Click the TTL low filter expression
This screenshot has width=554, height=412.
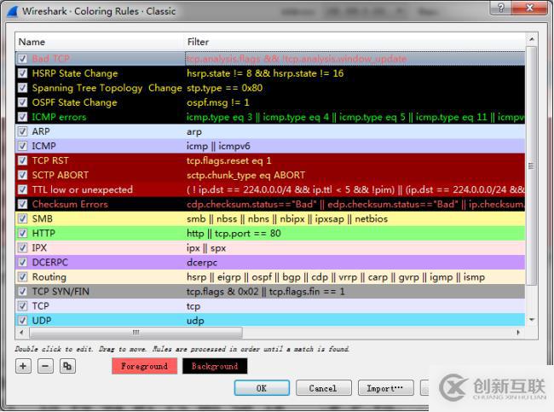[355, 189]
